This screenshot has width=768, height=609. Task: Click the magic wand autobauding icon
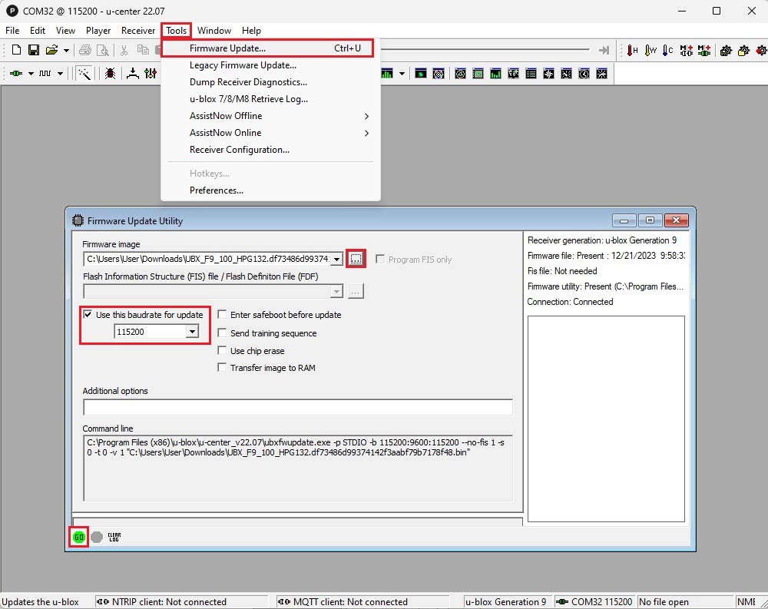[x=84, y=74]
